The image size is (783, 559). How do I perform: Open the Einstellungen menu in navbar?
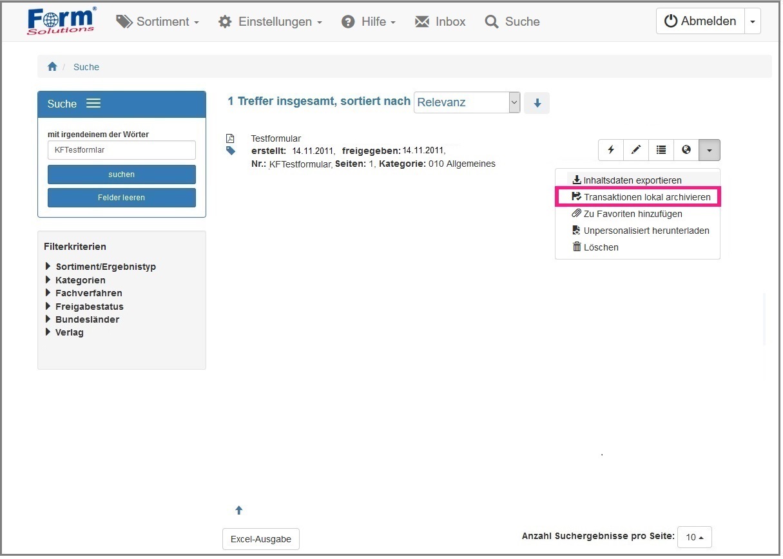271,22
